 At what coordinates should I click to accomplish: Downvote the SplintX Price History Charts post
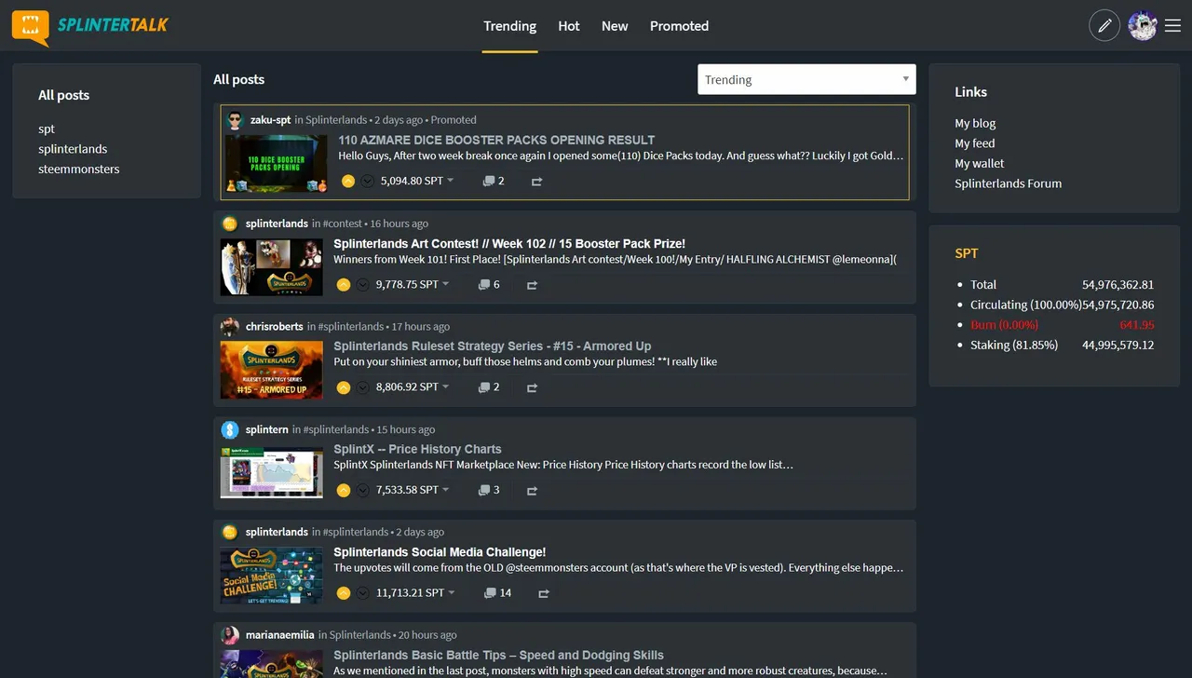[x=363, y=490]
